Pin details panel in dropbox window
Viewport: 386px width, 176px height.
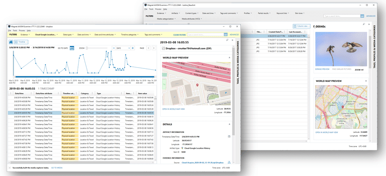coord(227,40)
